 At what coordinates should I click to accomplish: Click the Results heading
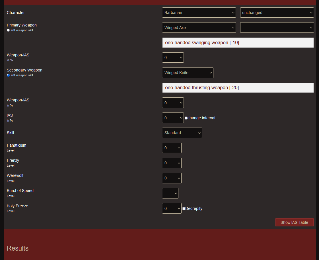coord(18,248)
